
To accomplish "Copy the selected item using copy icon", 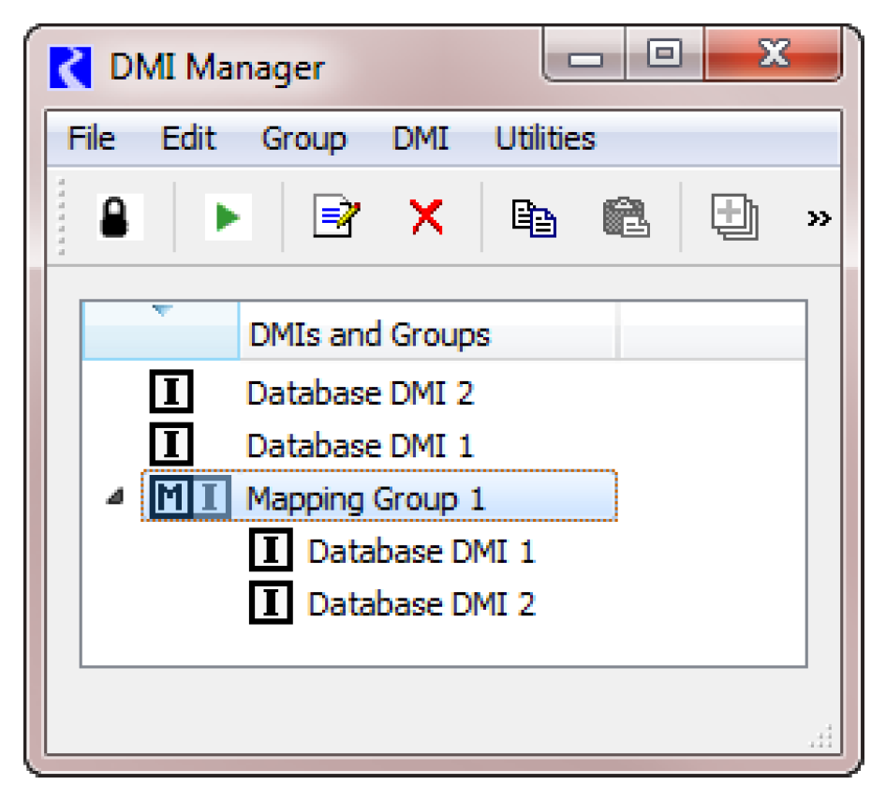I will pyautogui.click(x=534, y=217).
